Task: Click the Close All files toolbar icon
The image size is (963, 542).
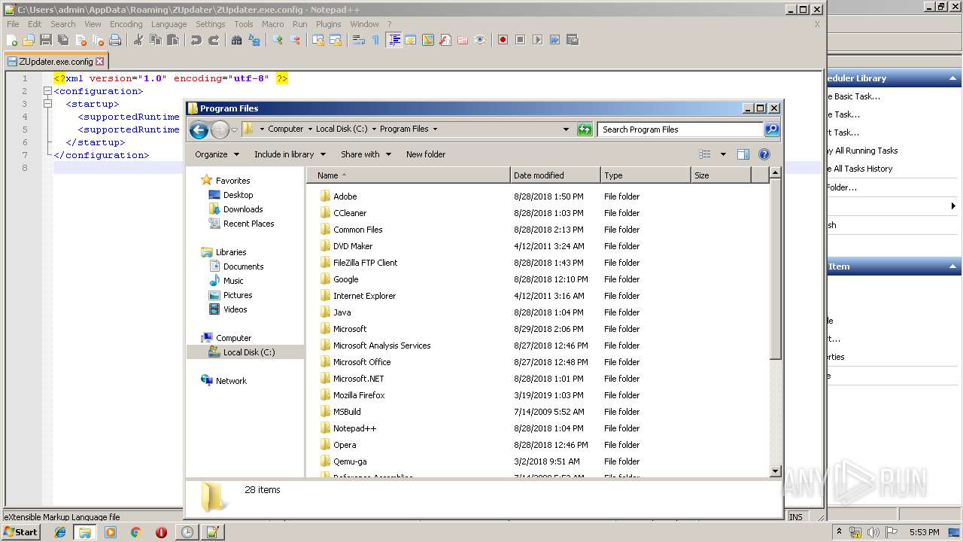Action: point(98,40)
